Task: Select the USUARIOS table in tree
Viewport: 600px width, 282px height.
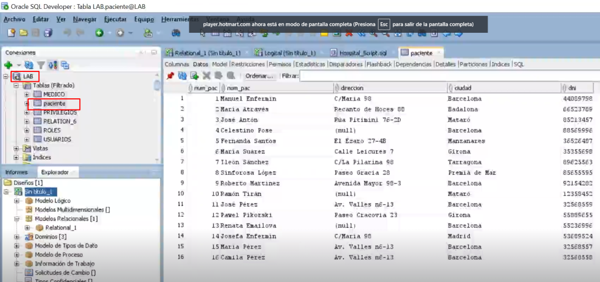Action: 57,139
